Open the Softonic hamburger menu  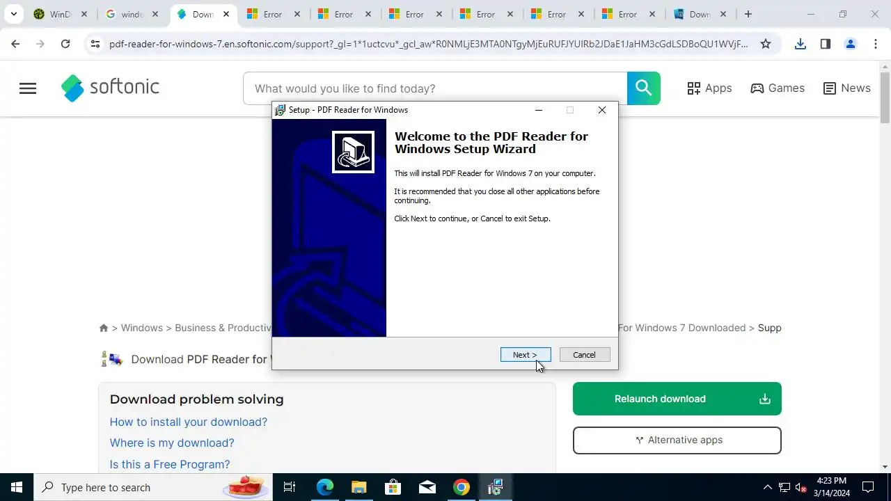[x=28, y=88]
